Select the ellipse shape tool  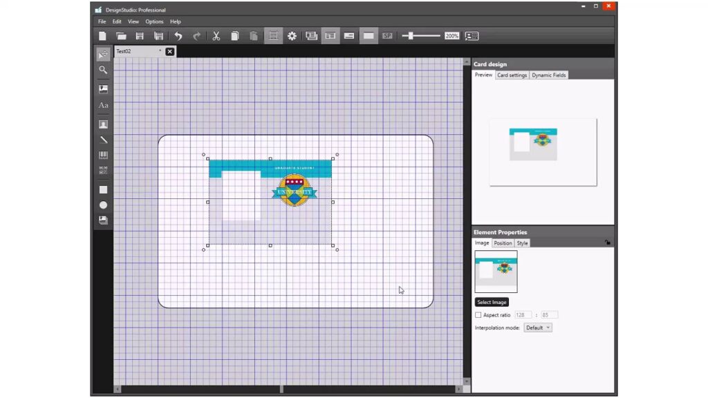(104, 205)
